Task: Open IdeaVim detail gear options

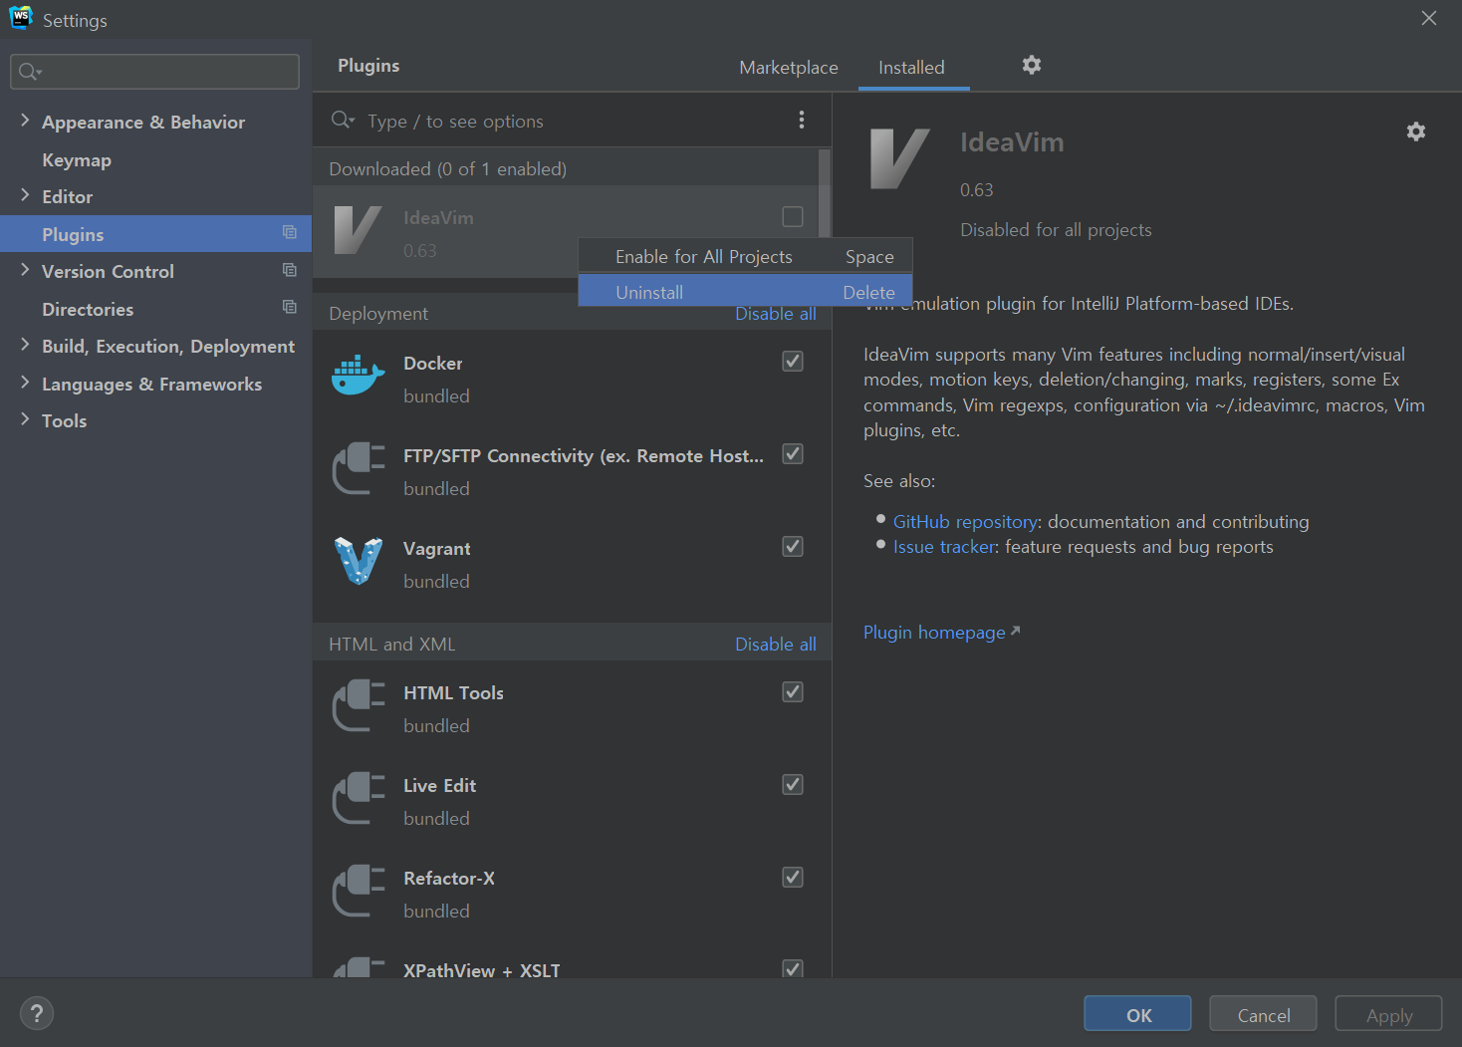Action: pyautogui.click(x=1416, y=131)
